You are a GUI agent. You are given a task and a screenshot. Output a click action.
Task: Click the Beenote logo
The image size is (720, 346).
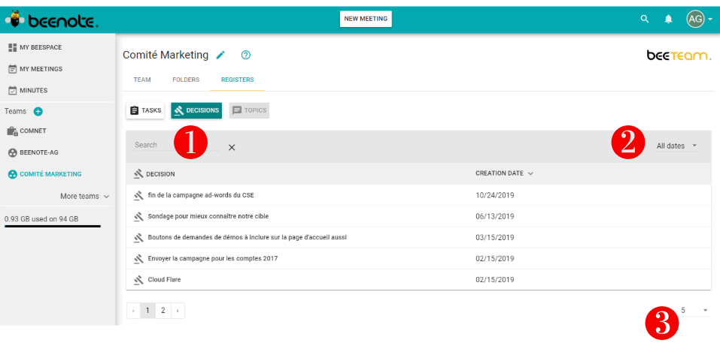click(x=51, y=20)
